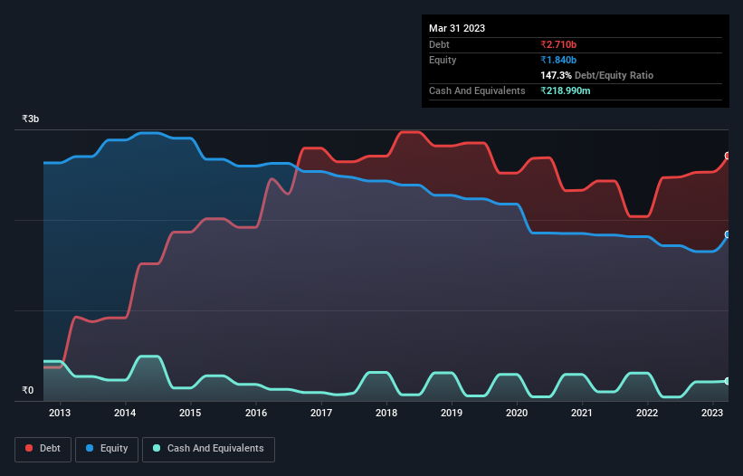Click the 2022 x-axis label
This screenshot has width=743, height=476.
tap(647, 413)
